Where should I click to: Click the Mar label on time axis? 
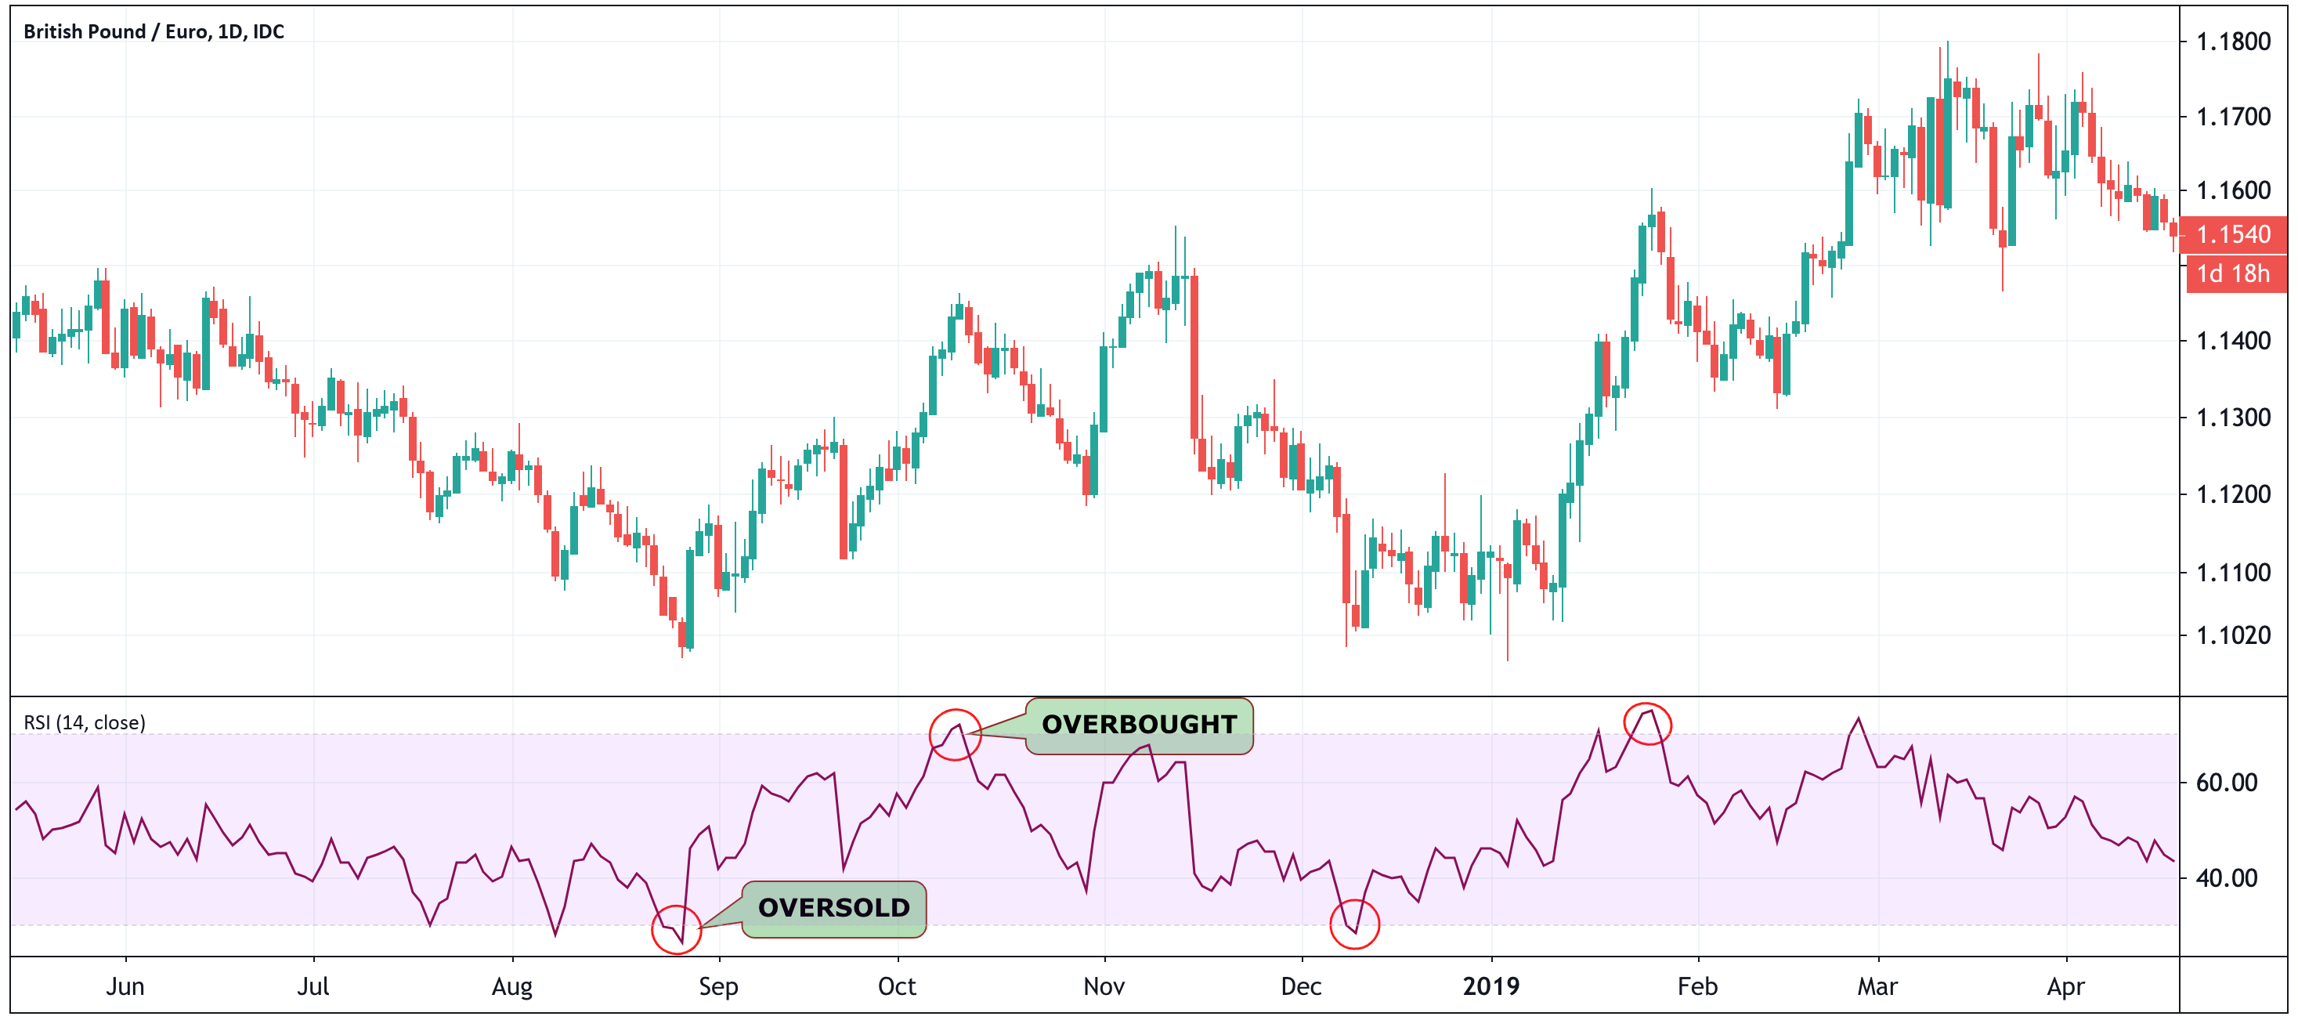coord(1877,986)
